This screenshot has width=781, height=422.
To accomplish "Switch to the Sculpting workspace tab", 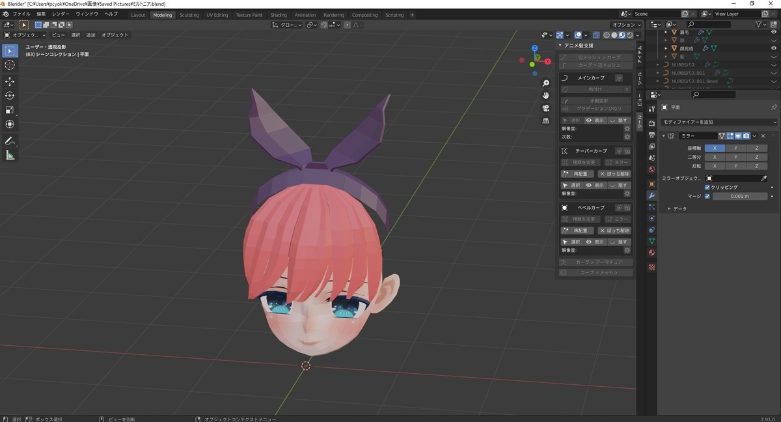I will point(189,15).
